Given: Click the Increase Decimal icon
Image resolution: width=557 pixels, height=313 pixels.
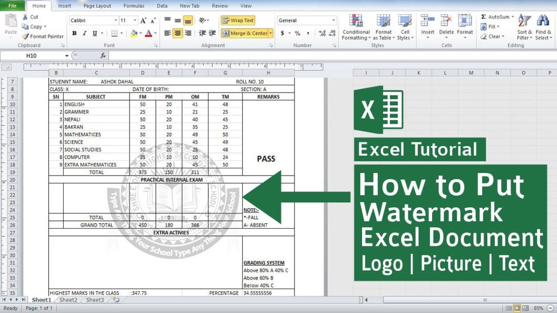Looking at the screenshot, I should [x=322, y=33].
